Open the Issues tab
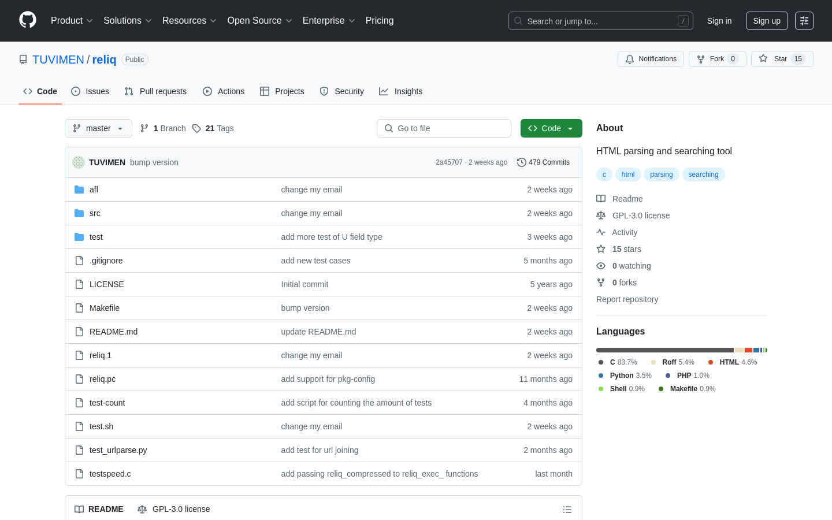 coord(90,91)
